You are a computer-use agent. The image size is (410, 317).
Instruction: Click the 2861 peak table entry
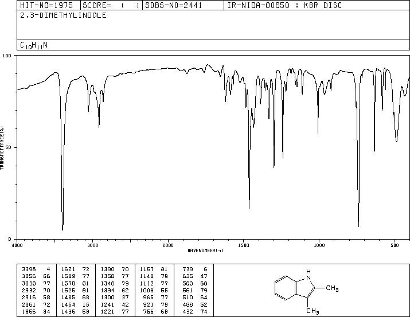(x=36, y=305)
